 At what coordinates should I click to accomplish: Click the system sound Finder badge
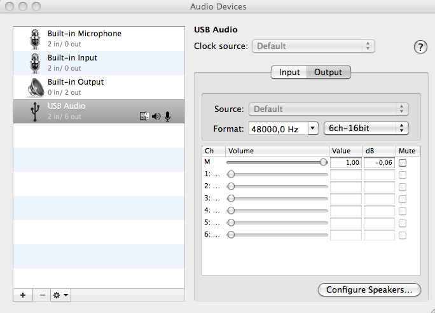coord(144,116)
